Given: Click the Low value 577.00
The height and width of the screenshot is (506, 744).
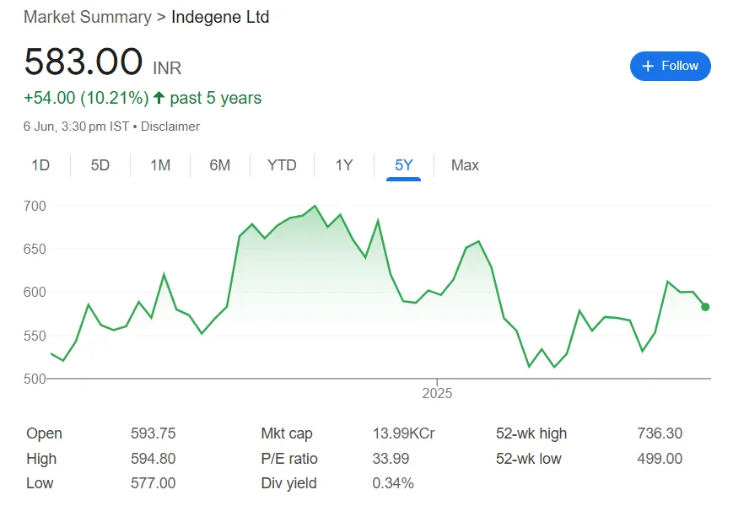Looking at the screenshot, I should (x=154, y=483).
